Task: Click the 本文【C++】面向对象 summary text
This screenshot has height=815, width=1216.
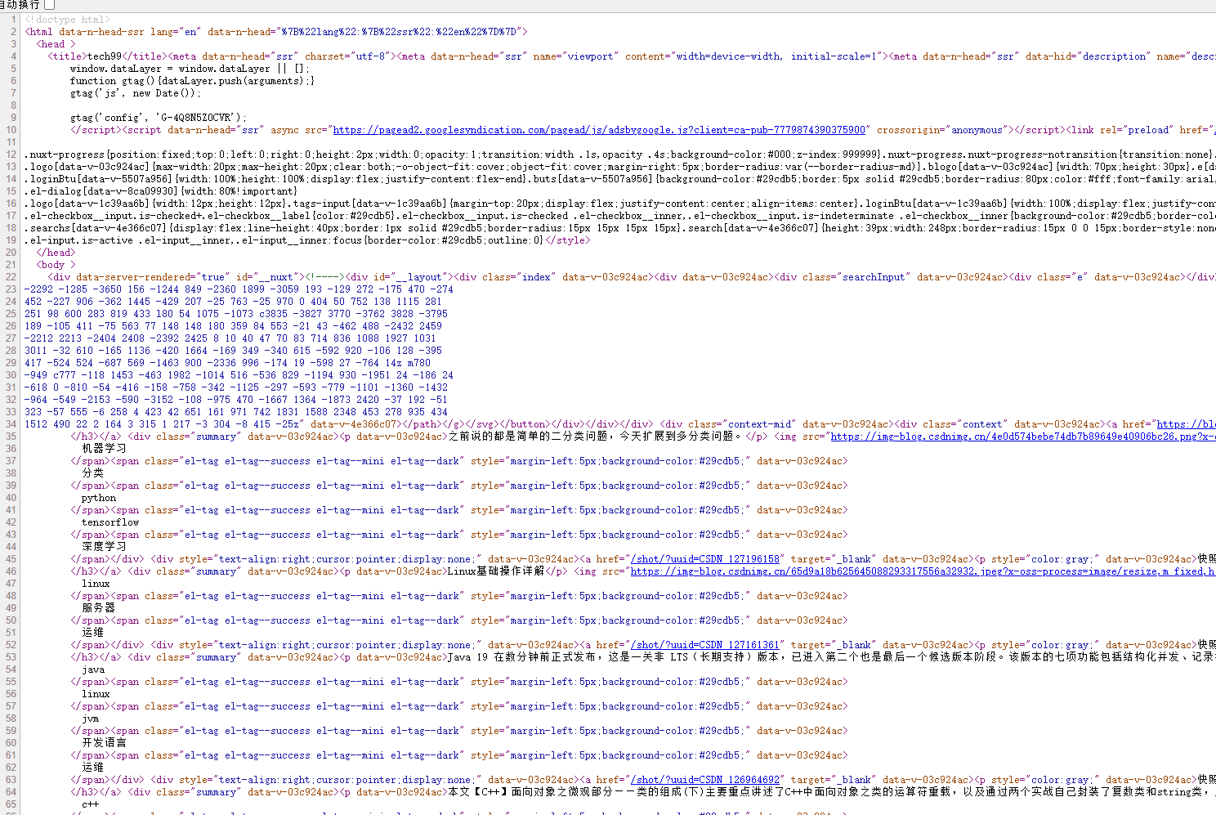Action: click(x=832, y=792)
